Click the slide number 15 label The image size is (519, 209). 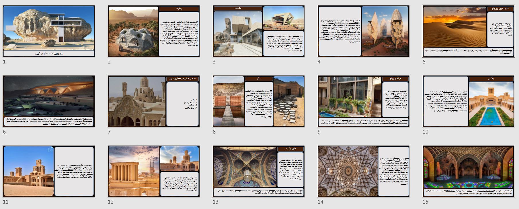[426, 202]
